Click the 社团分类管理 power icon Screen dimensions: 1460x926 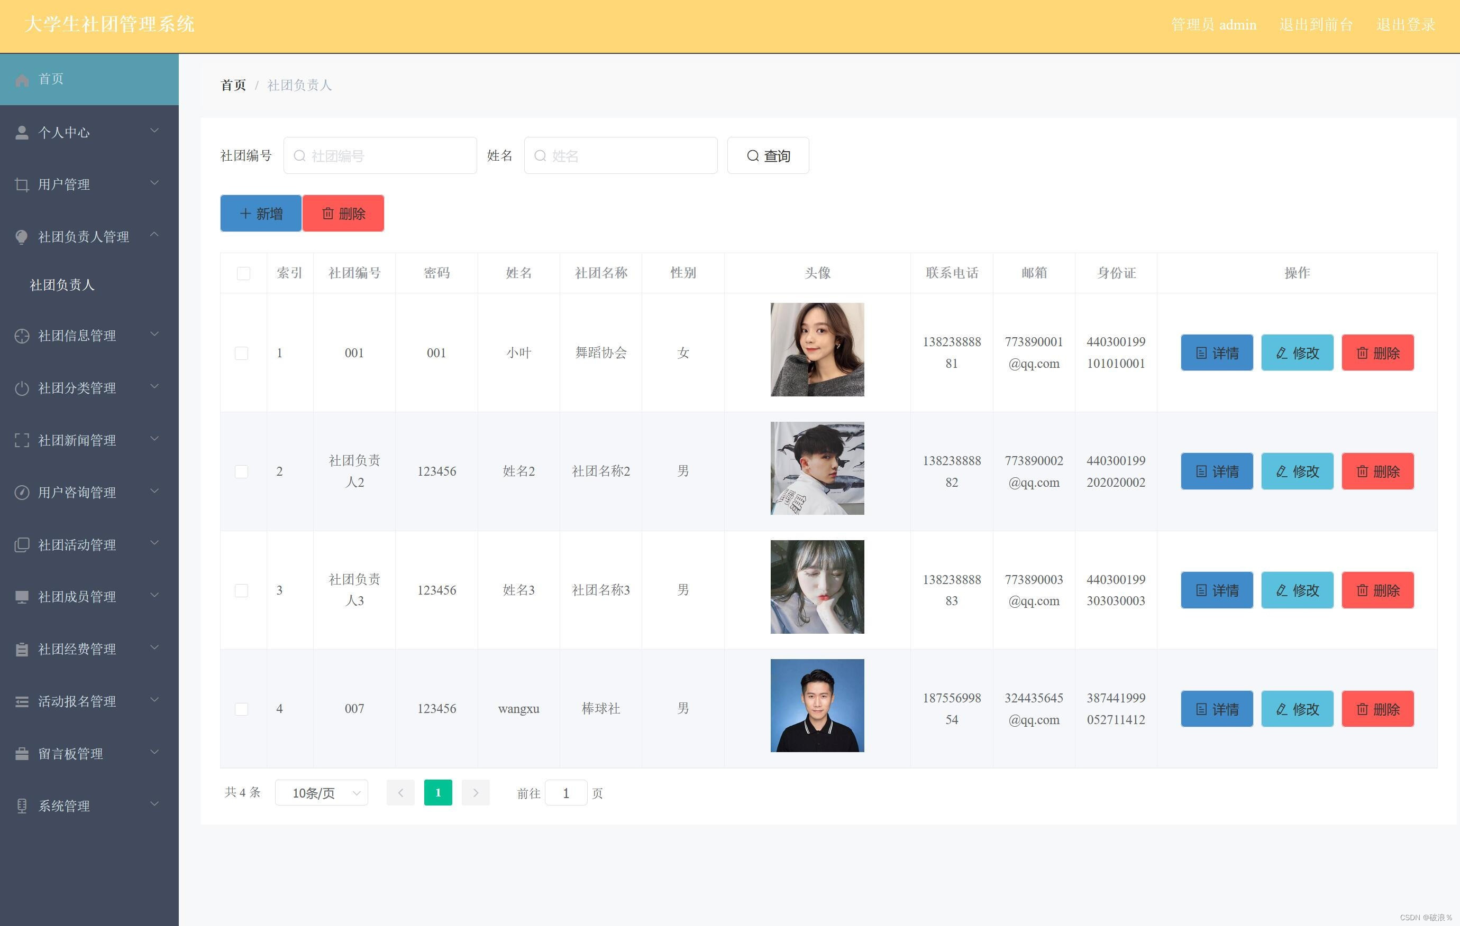tap(22, 388)
